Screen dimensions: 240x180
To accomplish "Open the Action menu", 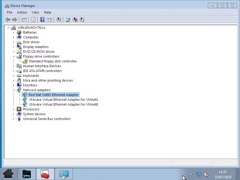I will [x=22, y=12].
